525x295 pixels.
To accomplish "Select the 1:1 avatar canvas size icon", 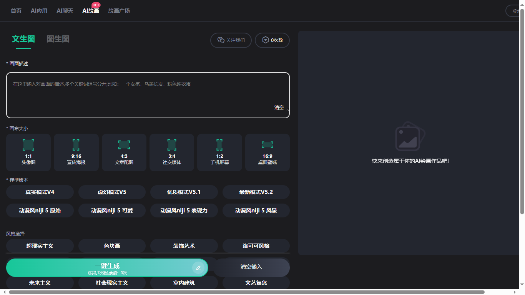I will [28, 144].
